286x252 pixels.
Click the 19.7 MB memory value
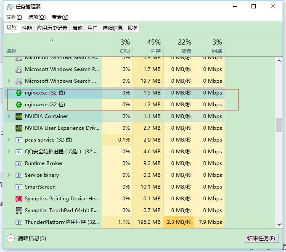click(151, 81)
